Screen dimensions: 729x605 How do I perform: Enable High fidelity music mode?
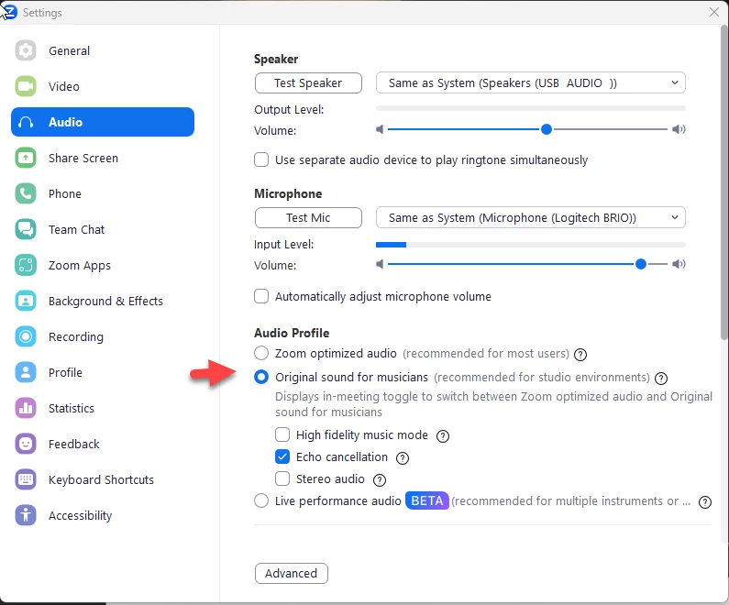[282, 434]
